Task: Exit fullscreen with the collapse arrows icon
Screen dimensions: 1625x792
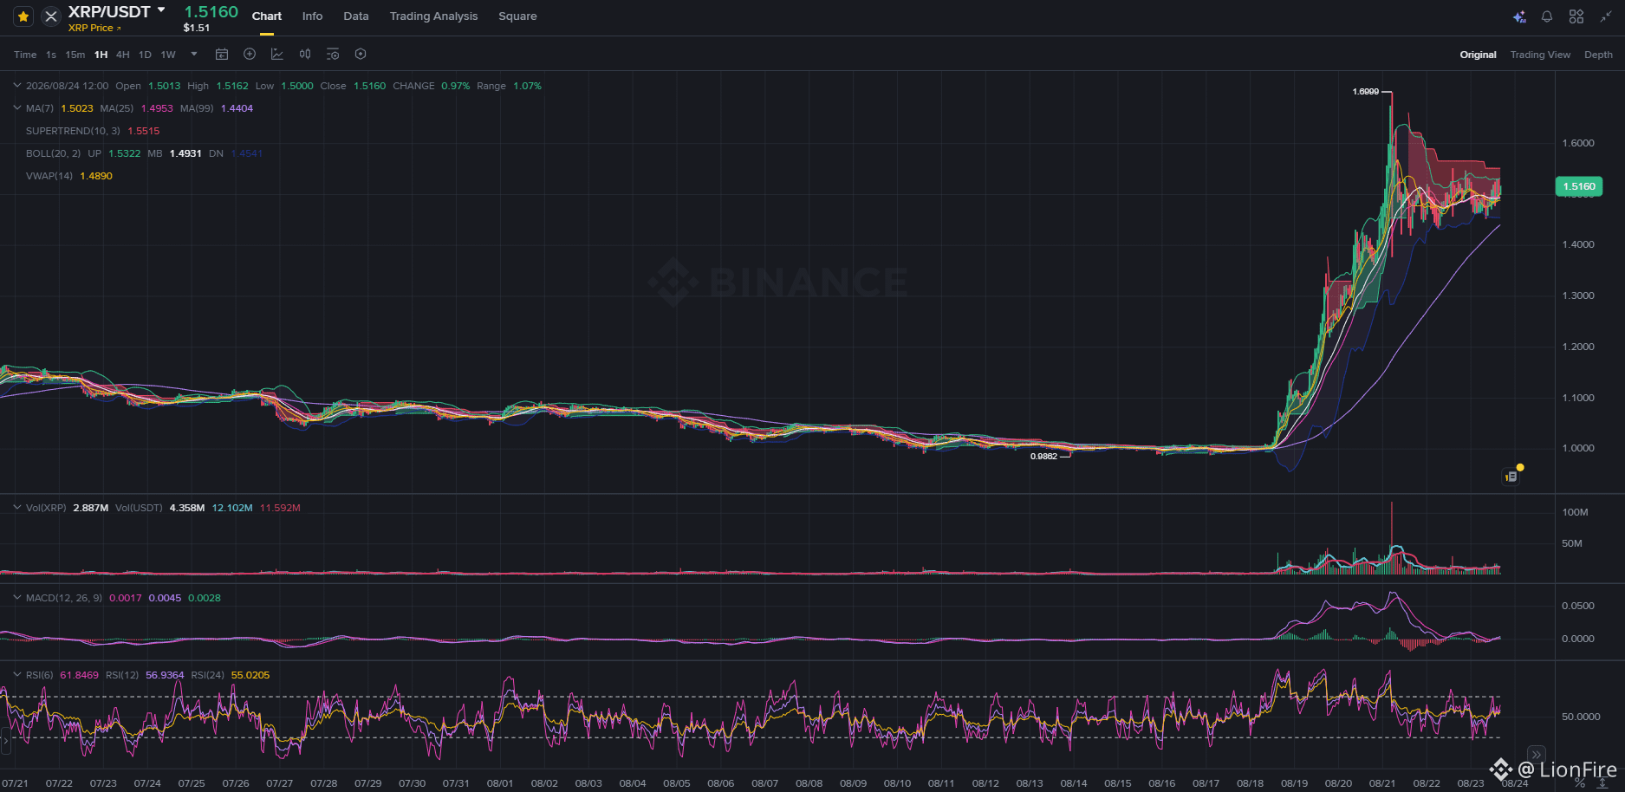Action: (x=1606, y=16)
